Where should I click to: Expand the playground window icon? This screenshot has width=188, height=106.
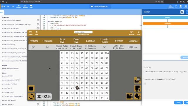tap(31, 33)
